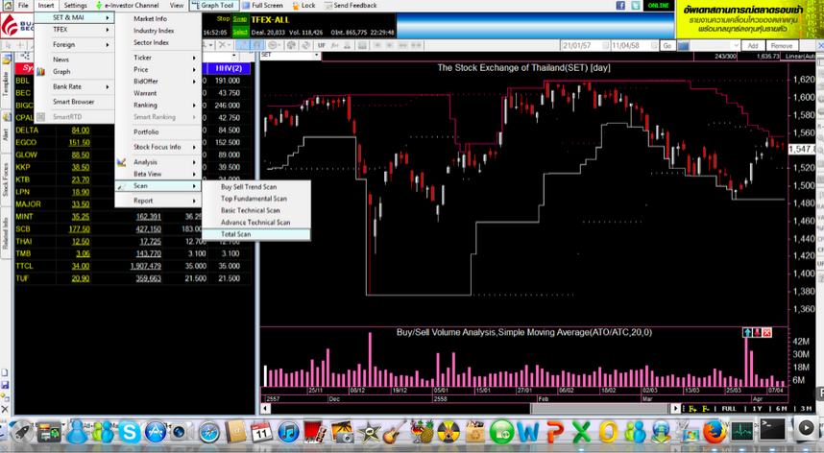Open e-Investor Channel
824x453 pixels.
tap(126, 5)
